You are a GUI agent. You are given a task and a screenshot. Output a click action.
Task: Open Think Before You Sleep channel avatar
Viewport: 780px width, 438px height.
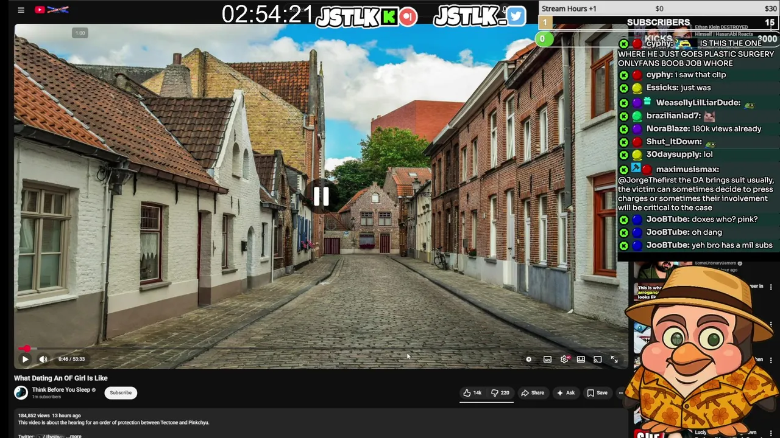click(x=21, y=392)
